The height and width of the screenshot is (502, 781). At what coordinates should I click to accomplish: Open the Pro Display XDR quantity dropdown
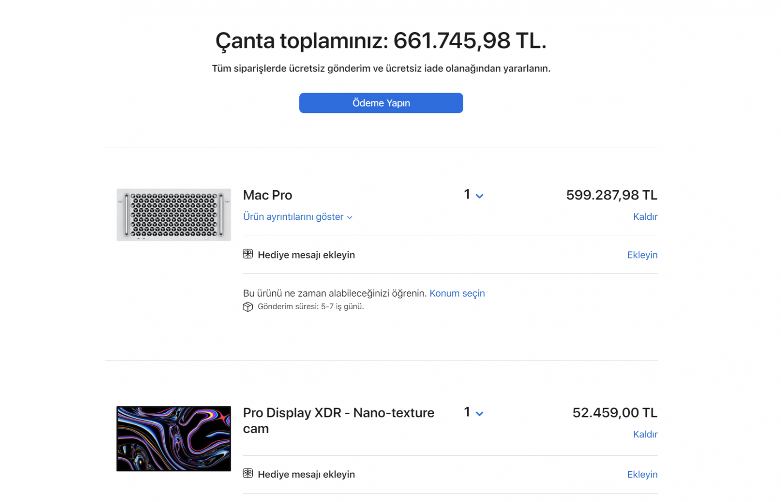click(473, 413)
